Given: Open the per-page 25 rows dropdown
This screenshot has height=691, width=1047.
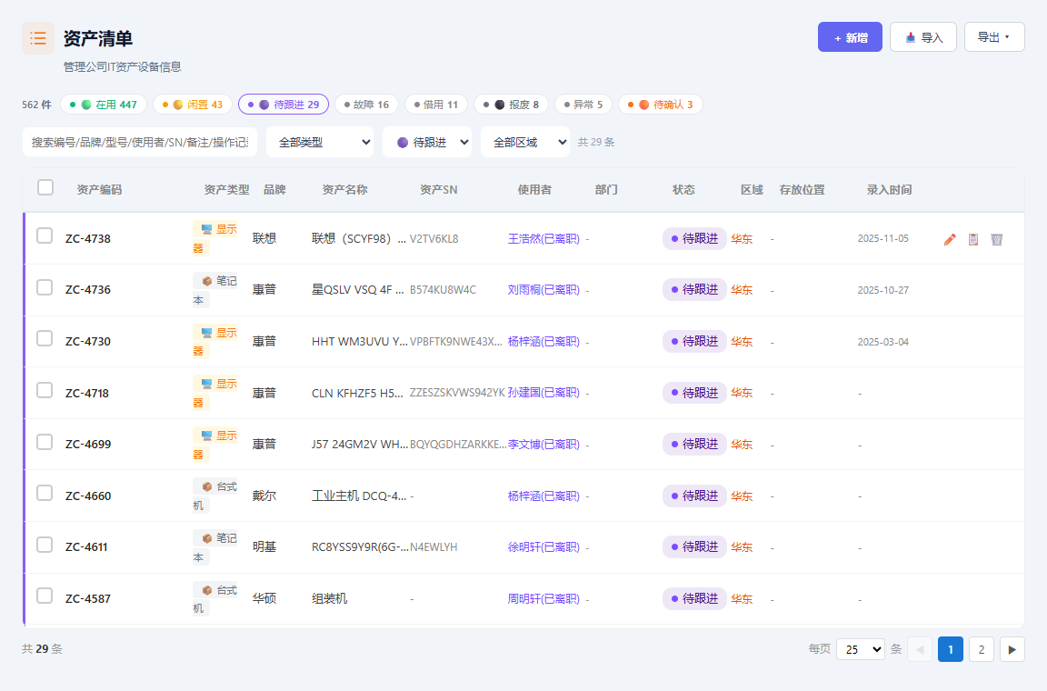Looking at the screenshot, I should pyautogui.click(x=861, y=649).
